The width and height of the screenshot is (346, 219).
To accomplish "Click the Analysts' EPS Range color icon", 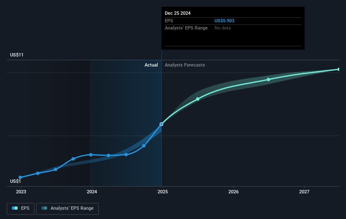I will point(44,208).
